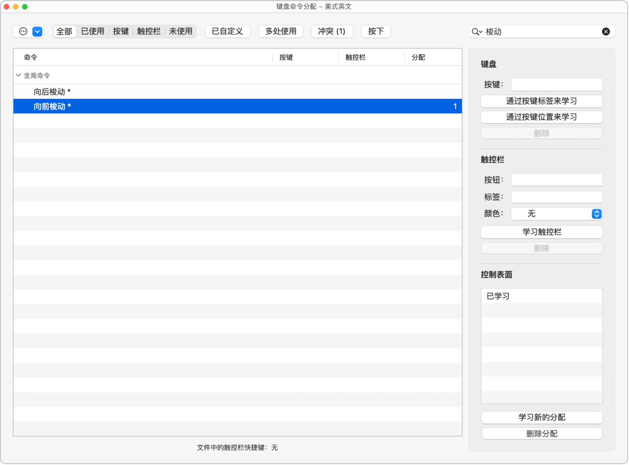Switch to the 未使用 filter tab

pyautogui.click(x=181, y=31)
